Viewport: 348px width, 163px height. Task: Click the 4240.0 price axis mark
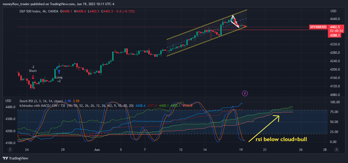point(336,61)
